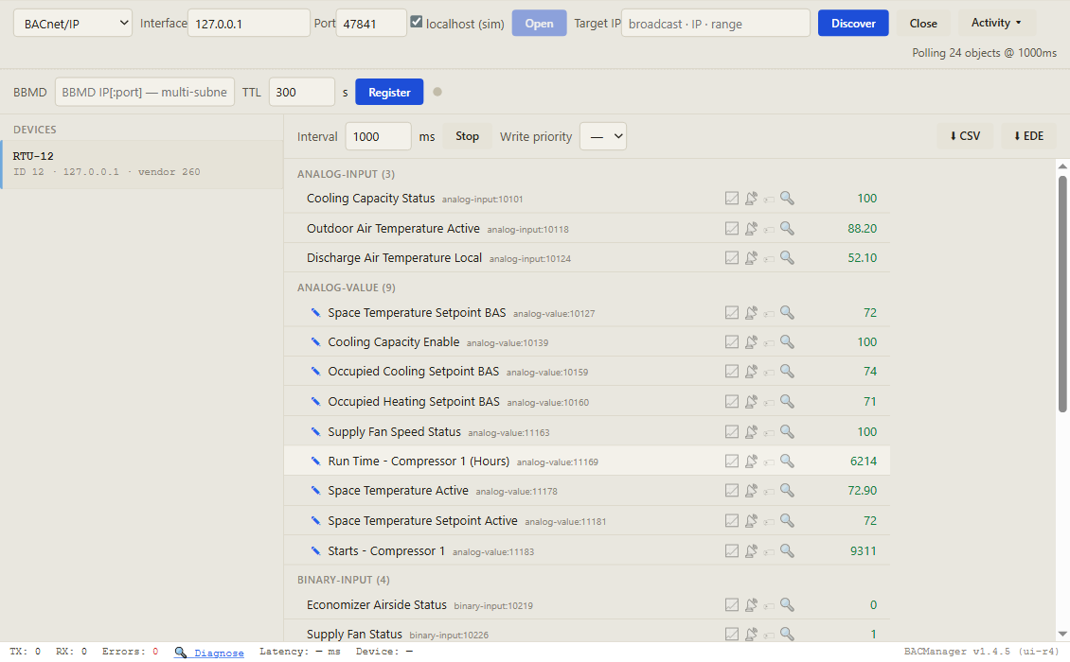1070x662 pixels.
Task: Click the Register button for BBMD
Action: click(x=389, y=92)
